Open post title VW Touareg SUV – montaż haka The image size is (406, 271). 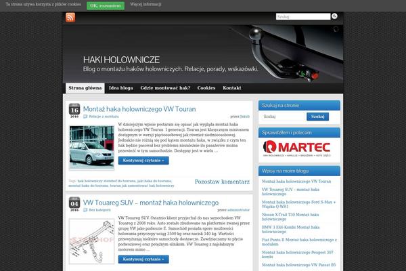click(x=151, y=203)
